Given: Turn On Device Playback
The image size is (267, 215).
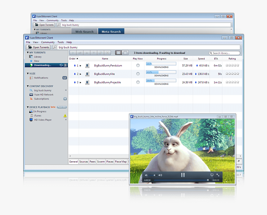Looking at the screenshot, I should 62,107.
